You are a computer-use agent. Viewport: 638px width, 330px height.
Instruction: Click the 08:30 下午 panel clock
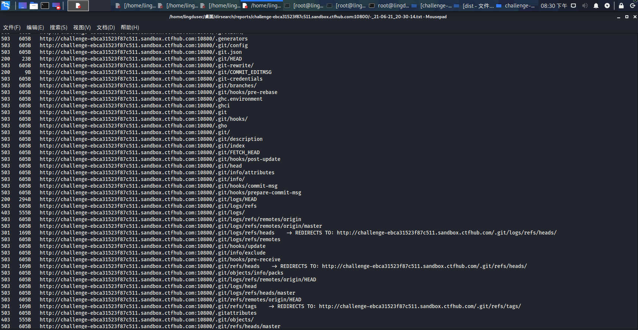point(554,6)
